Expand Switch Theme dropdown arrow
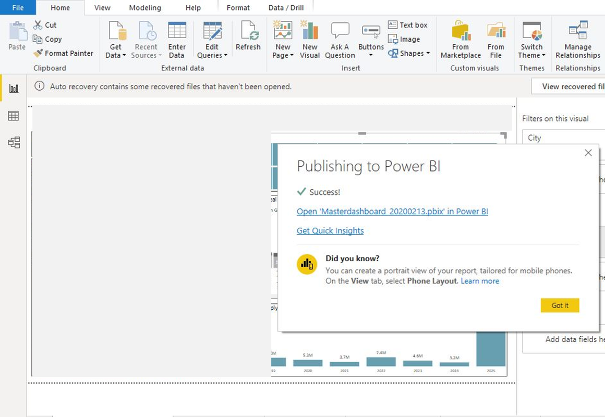605x417 pixels. [543, 55]
